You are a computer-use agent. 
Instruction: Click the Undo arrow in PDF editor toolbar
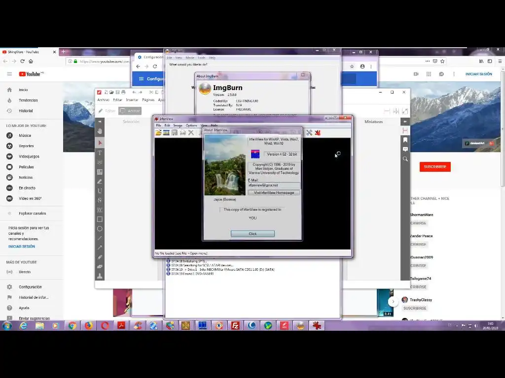coord(134,92)
